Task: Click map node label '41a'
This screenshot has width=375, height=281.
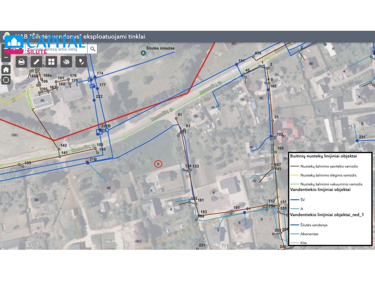Action: (x=258, y=53)
